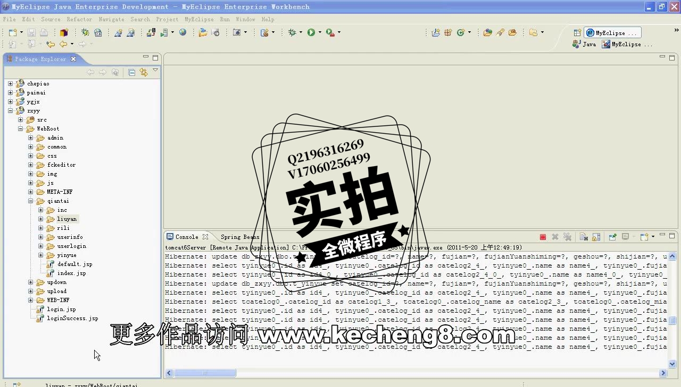This screenshot has width=681, height=387.
Task: Open the Window menu
Action: tap(245, 19)
